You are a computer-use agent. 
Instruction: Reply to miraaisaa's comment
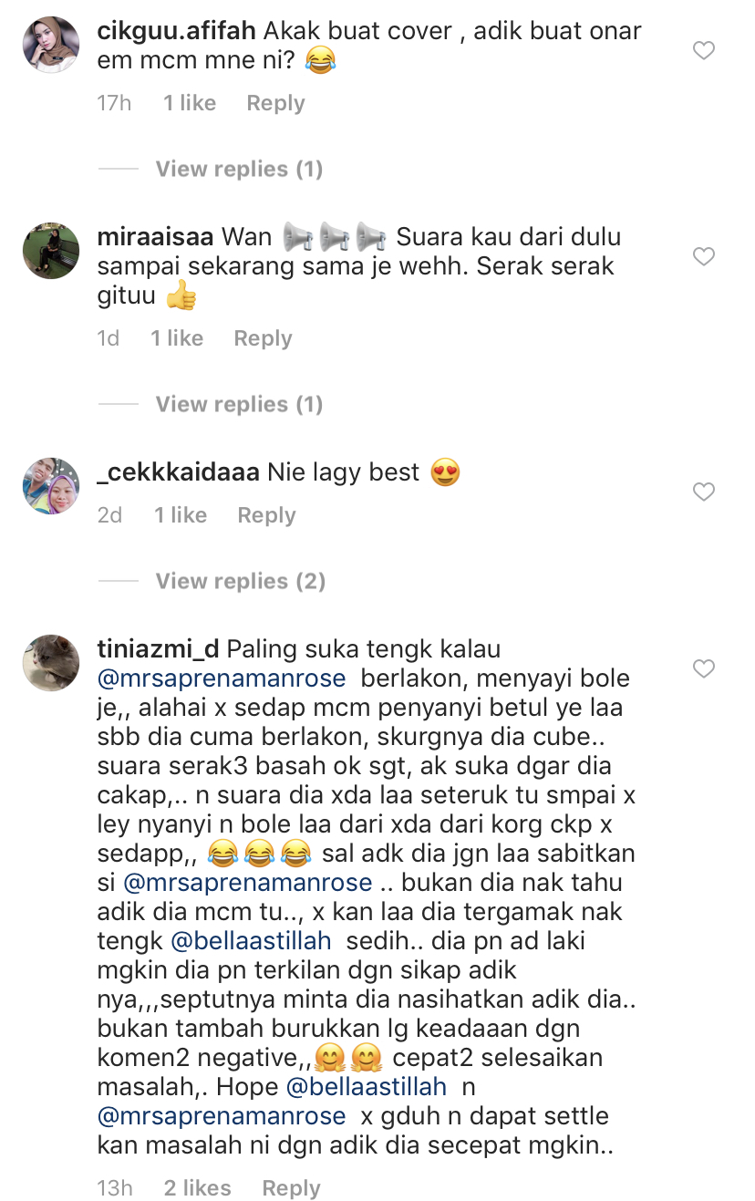click(x=263, y=338)
